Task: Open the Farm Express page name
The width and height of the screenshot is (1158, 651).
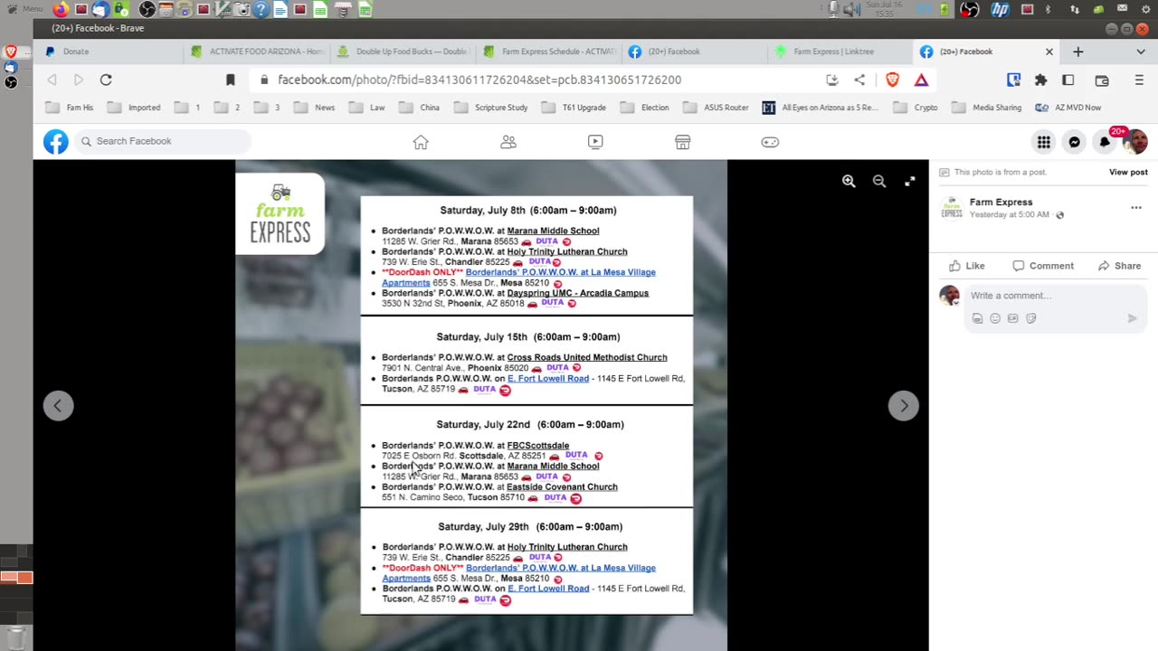Action: pos(1001,203)
